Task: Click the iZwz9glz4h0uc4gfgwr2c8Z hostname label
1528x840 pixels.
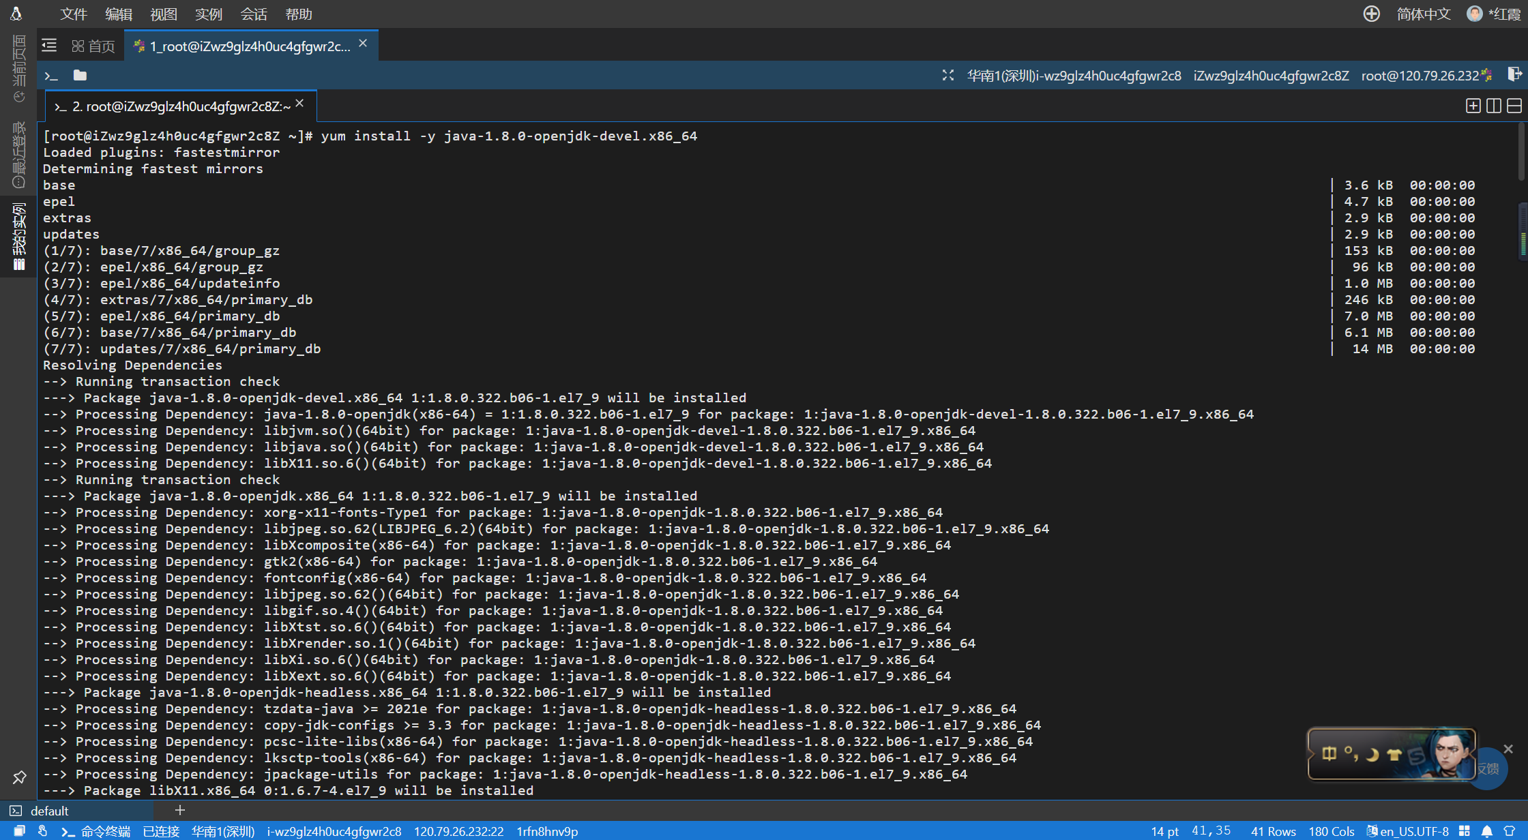Action: 1271,76
